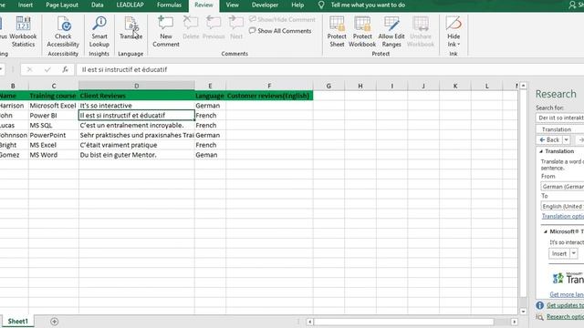Add a New Comment
Image resolution: width=584 pixels, height=328 pixels.
[166, 32]
